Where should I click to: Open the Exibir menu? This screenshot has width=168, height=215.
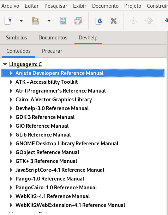(x=80, y=6)
